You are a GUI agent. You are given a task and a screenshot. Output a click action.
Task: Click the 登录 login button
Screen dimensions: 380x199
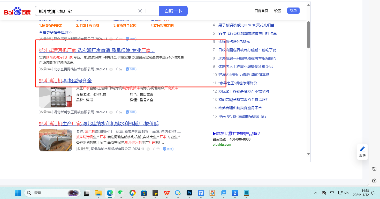coord(293,11)
